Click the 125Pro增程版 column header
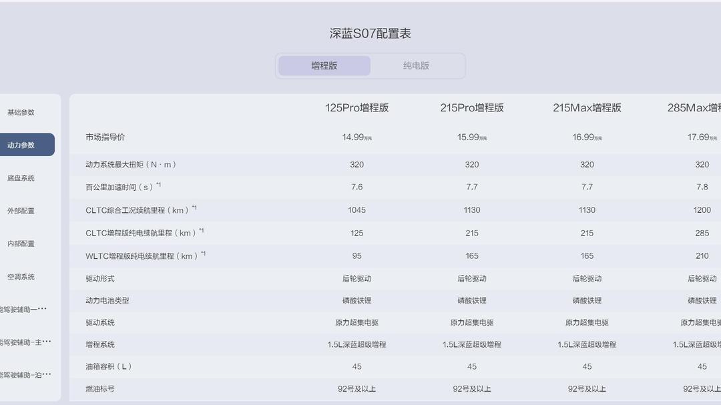 pyautogui.click(x=356, y=107)
